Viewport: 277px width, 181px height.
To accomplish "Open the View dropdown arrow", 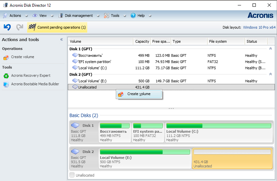I will (52, 16).
